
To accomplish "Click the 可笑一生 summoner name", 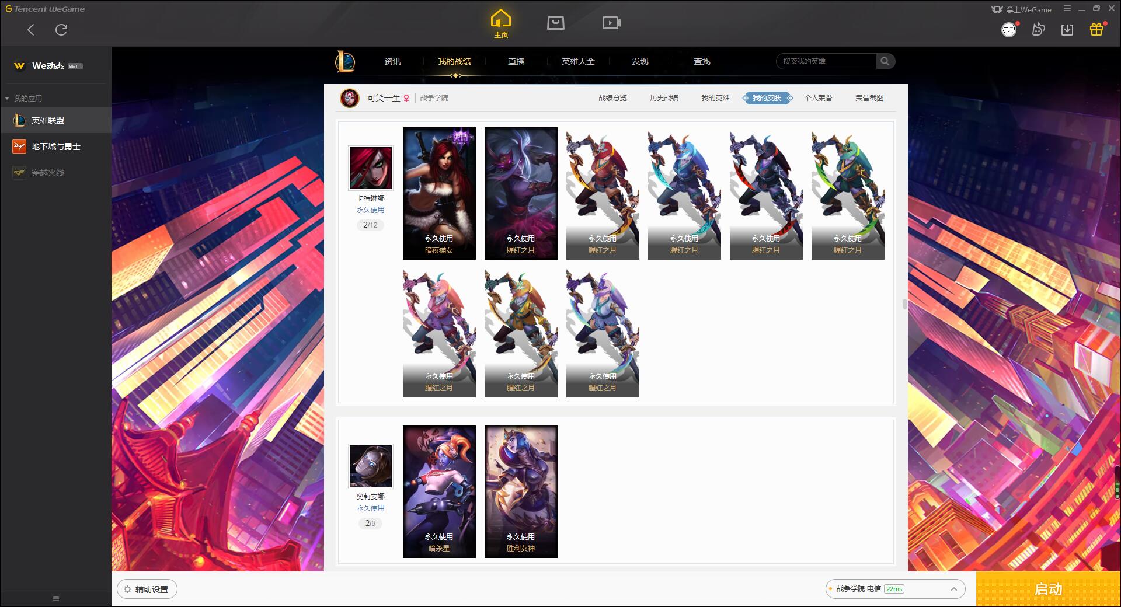I will 384,98.
